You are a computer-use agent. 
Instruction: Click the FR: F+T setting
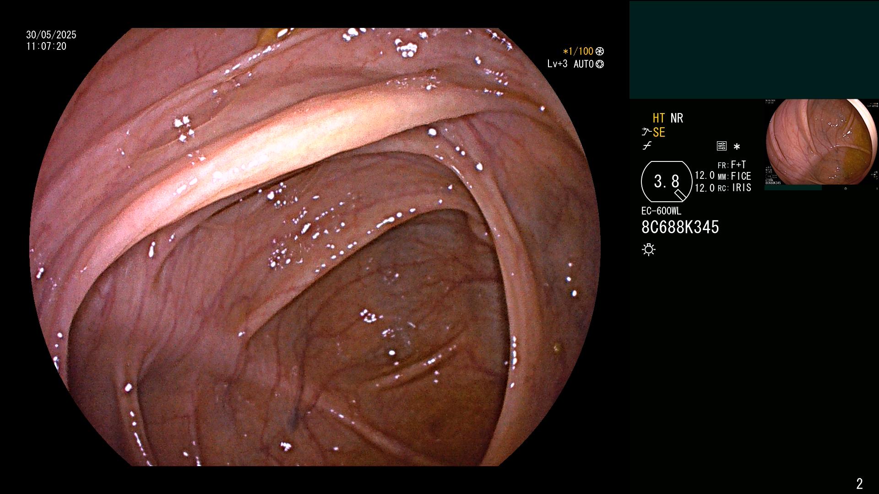732,165
